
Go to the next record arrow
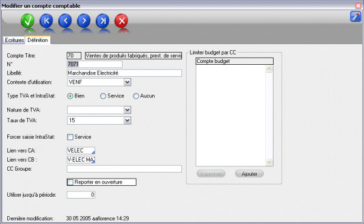point(84,21)
